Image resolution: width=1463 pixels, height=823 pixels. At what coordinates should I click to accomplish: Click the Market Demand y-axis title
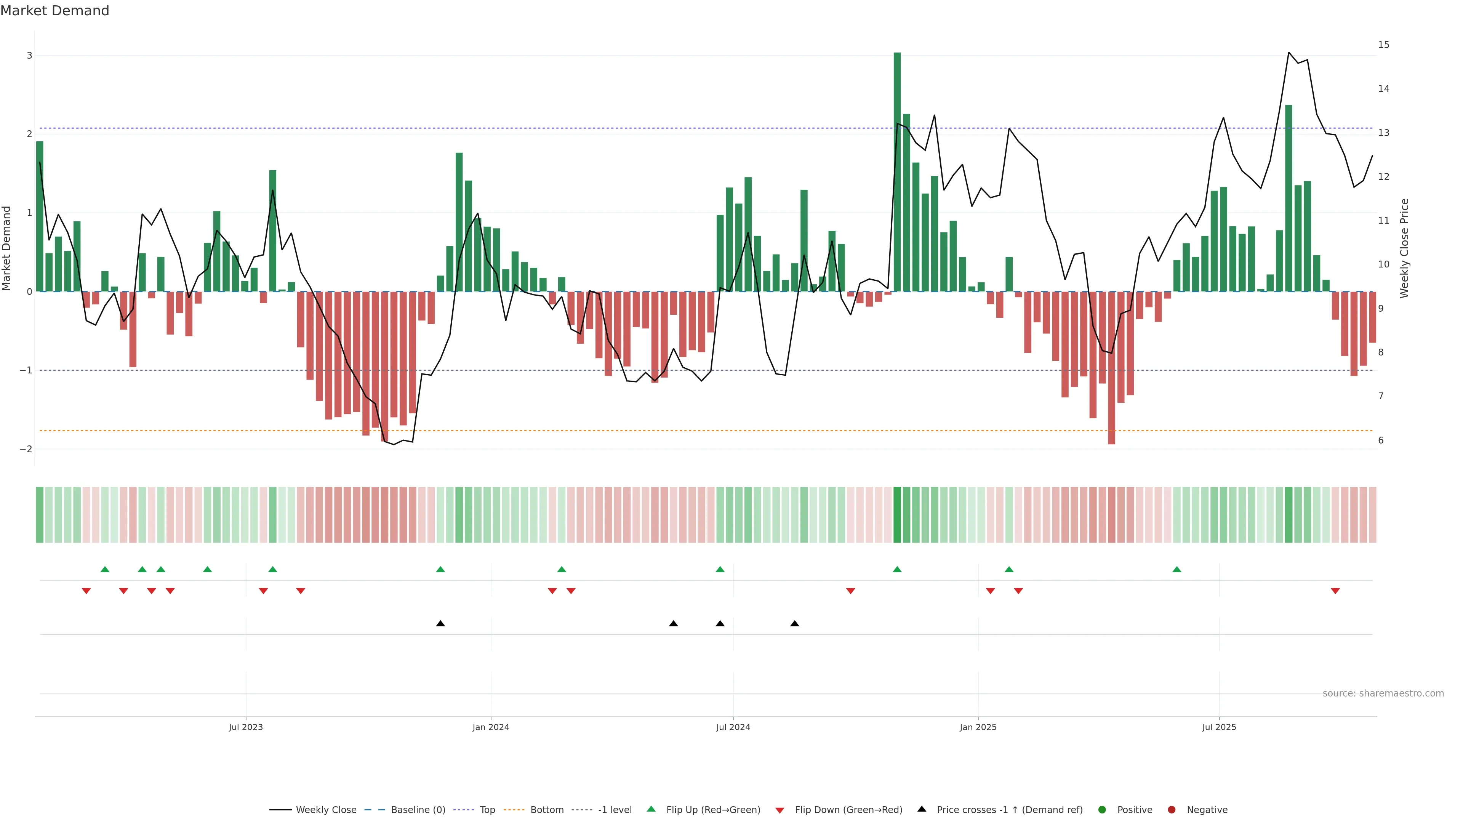[7, 248]
